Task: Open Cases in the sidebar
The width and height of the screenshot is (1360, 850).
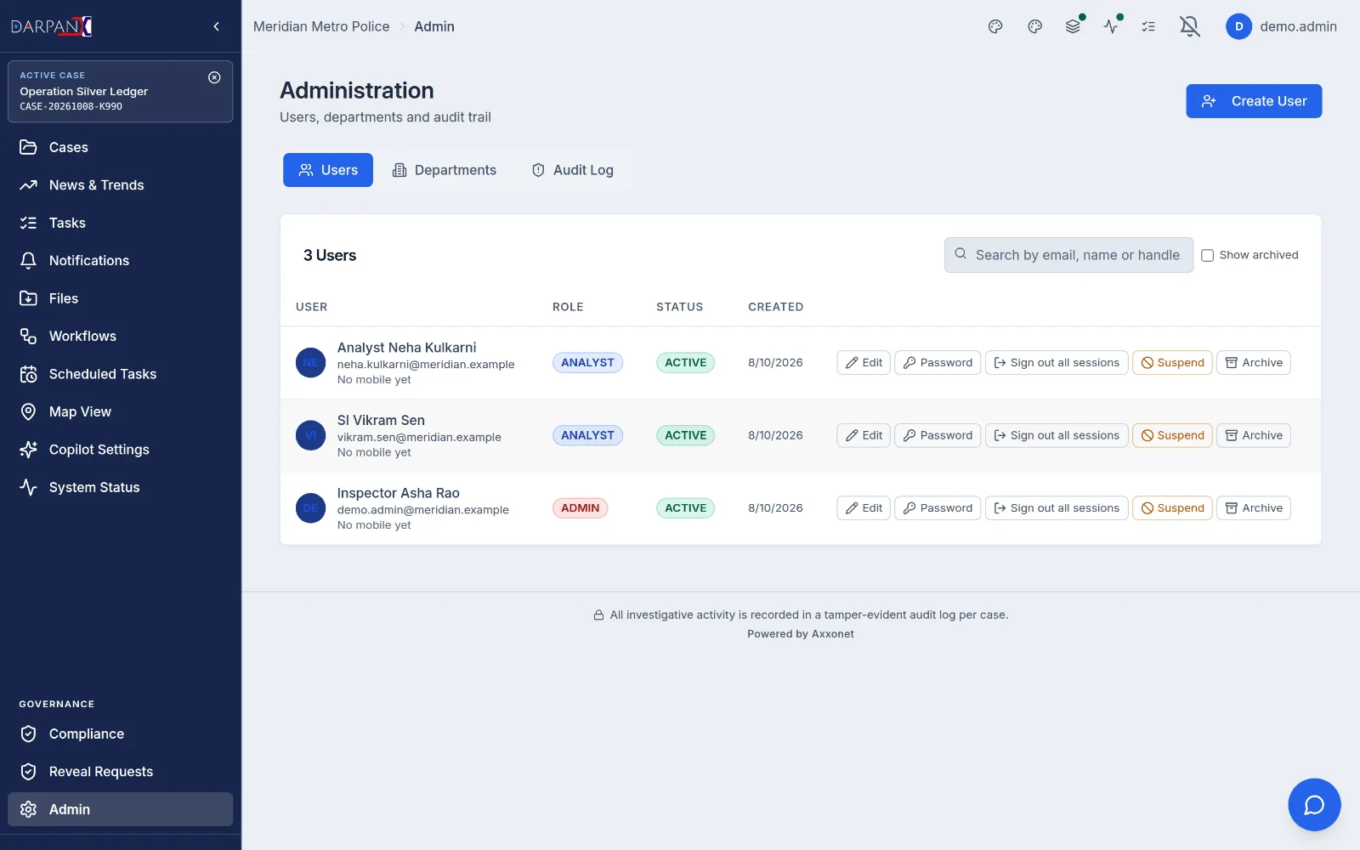Action: (120, 147)
